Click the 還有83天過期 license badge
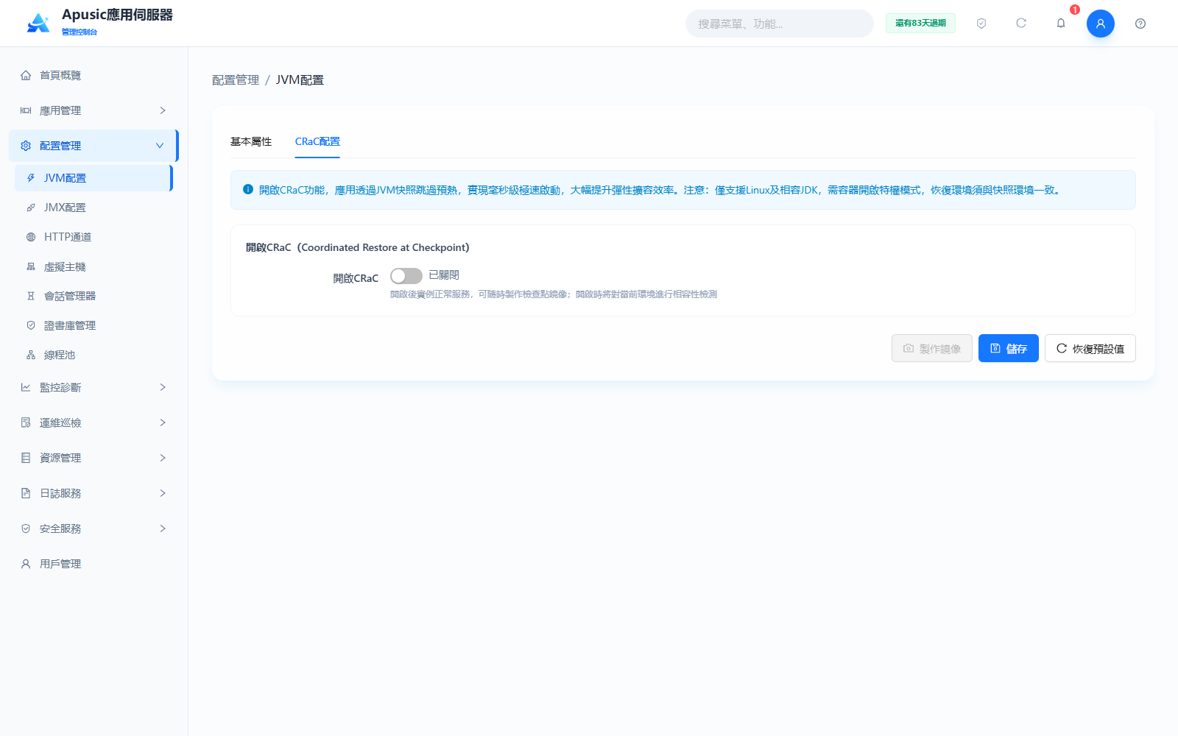 920,23
